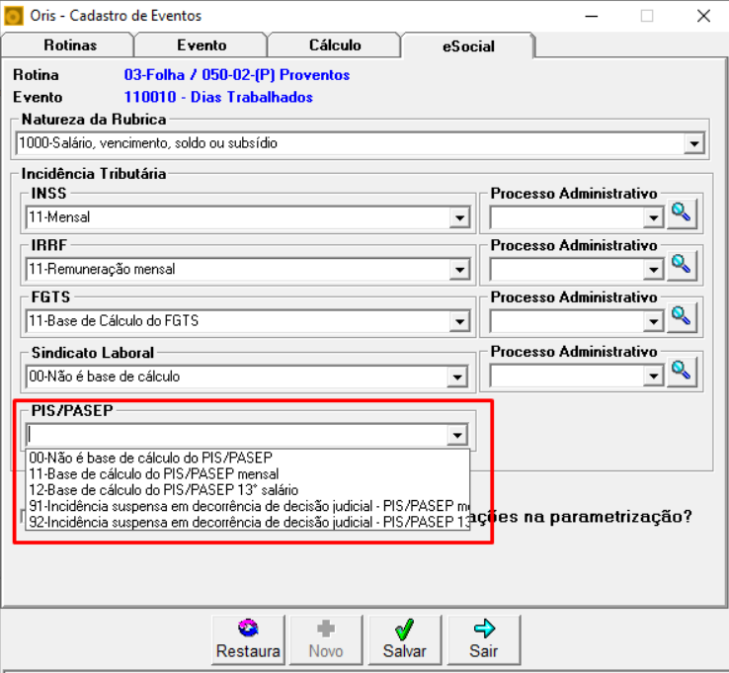Image resolution: width=729 pixels, height=673 pixels.
Task: Open the FGTS incidence dropdown arrow
Action: click(x=459, y=321)
